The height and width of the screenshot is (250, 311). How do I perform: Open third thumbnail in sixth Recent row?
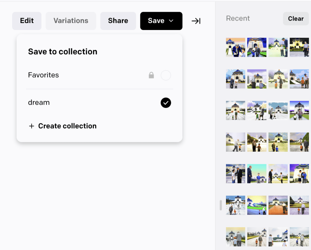(x=278, y=205)
